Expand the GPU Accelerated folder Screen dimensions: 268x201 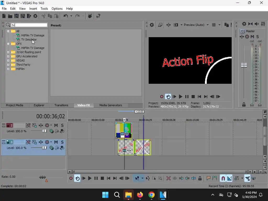8,56
